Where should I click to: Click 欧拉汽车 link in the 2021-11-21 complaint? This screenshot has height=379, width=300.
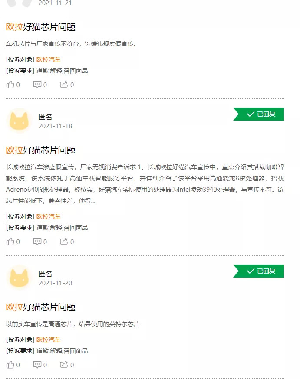click(48, 59)
